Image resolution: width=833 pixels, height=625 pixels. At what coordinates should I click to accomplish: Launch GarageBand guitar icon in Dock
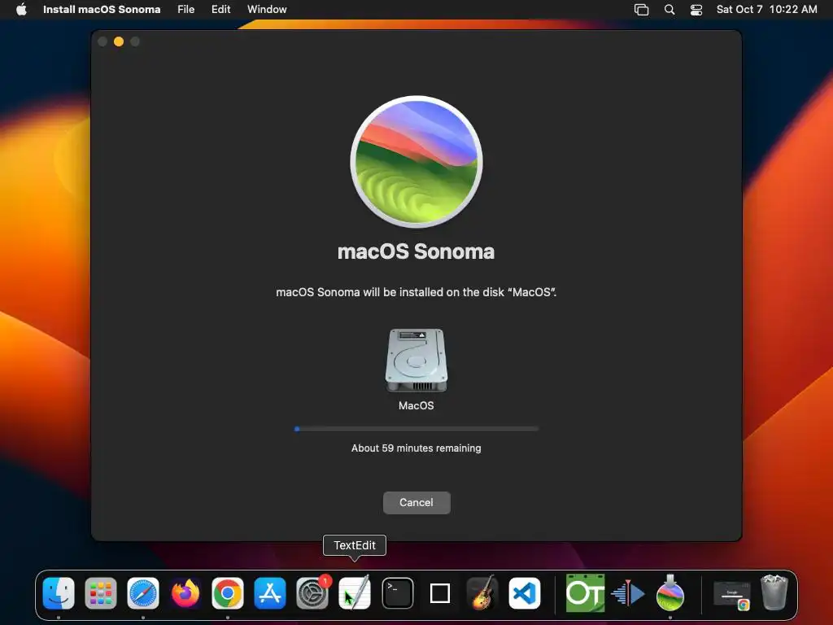(x=482, y=592)
